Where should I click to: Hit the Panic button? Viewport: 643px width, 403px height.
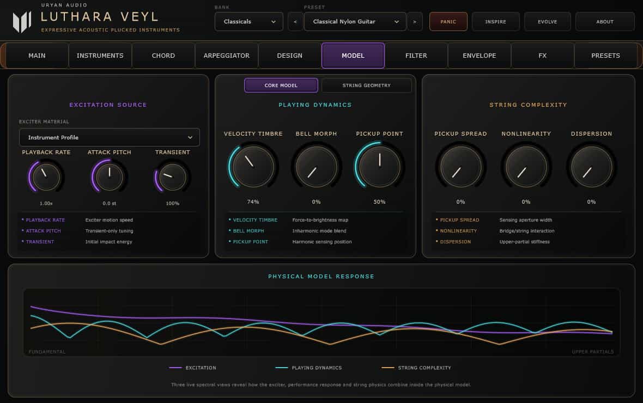click(x=448, y=22)
